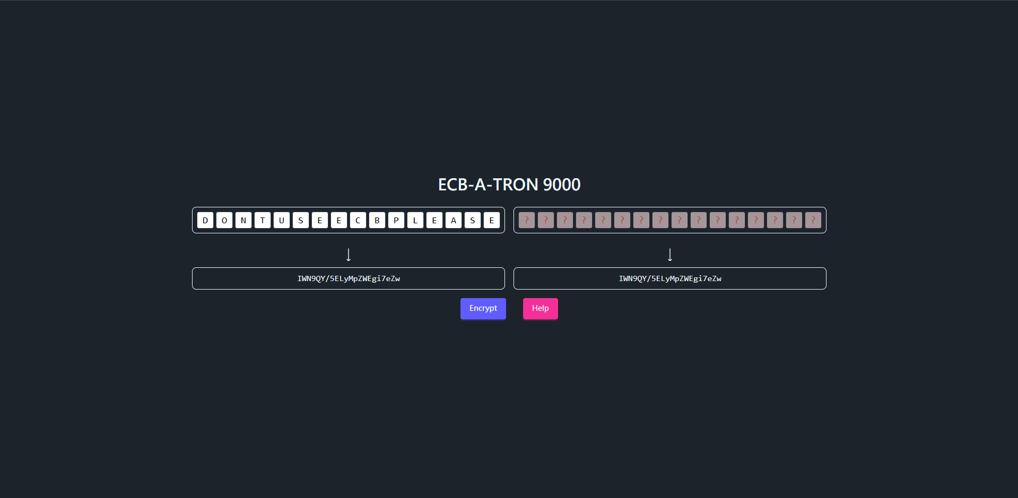This screenshot has height=498, width=1018.
Task: Focus the letter P plaintext box
Action: (x=396, y=220)
